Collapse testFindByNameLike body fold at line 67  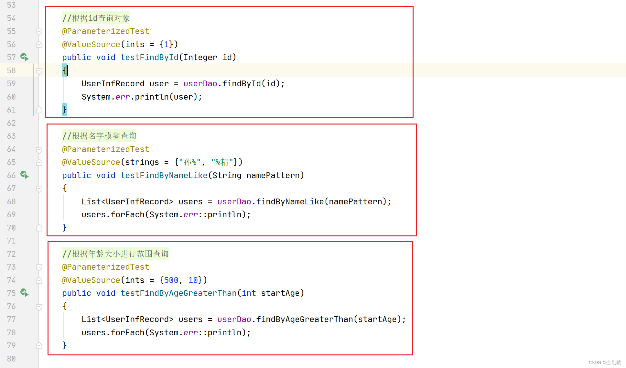point(39,189)
